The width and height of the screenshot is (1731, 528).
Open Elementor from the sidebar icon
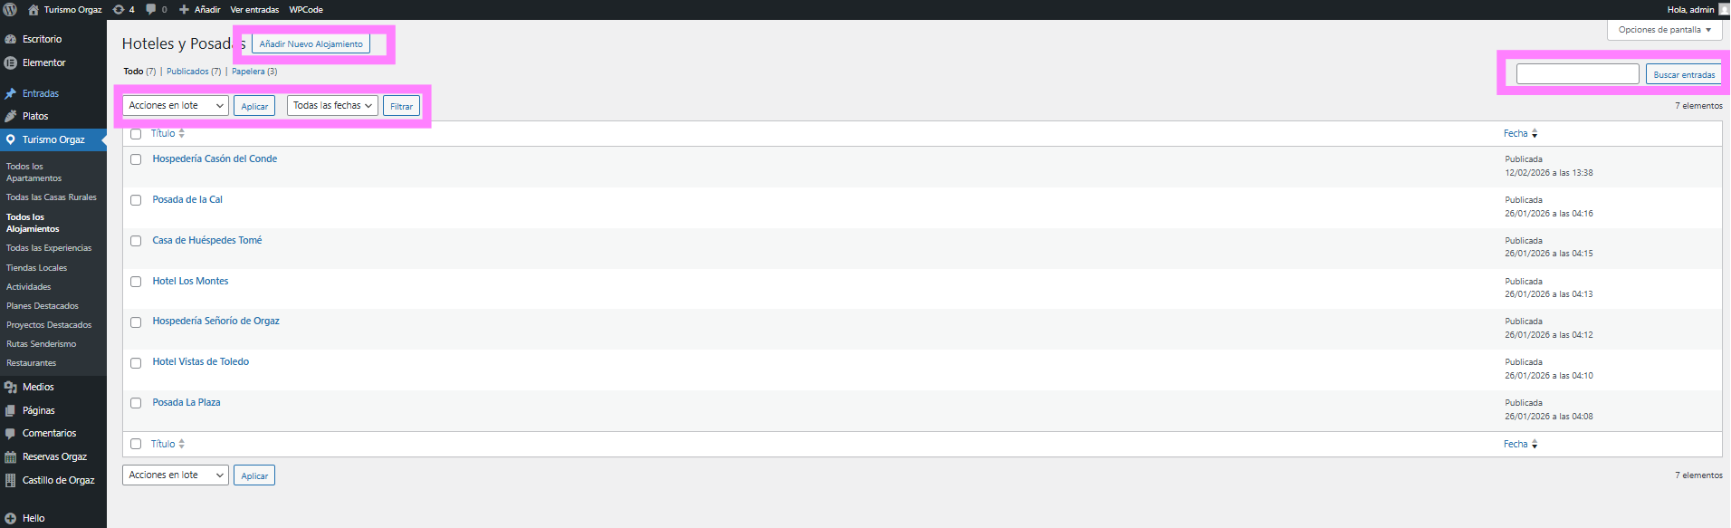pos(11,63)
